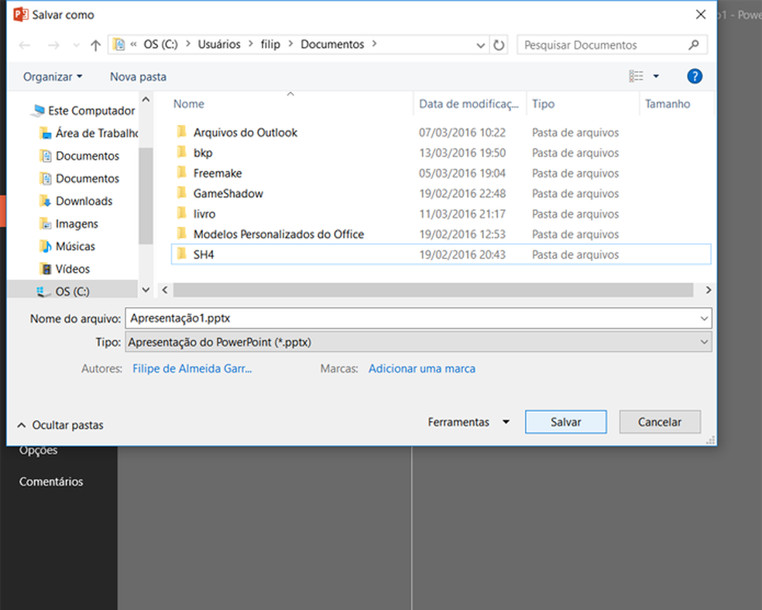Select Músicas in the navigation pane

point(75,246)
